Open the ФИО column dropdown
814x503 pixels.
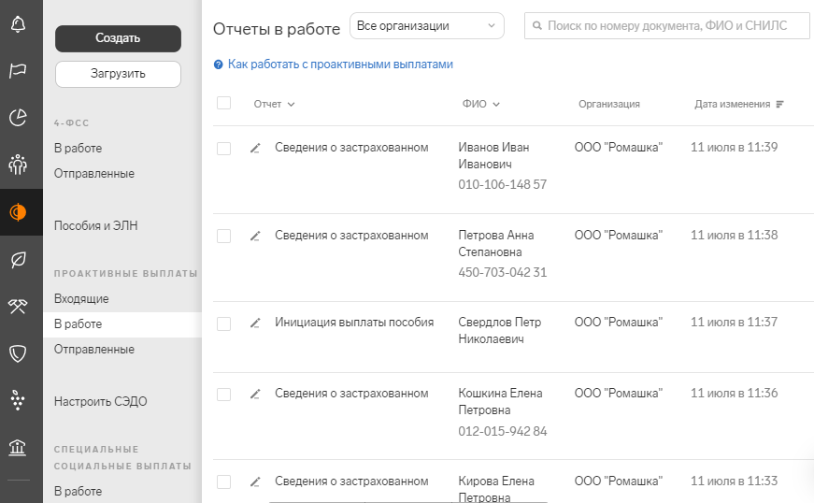pos(481,105)
